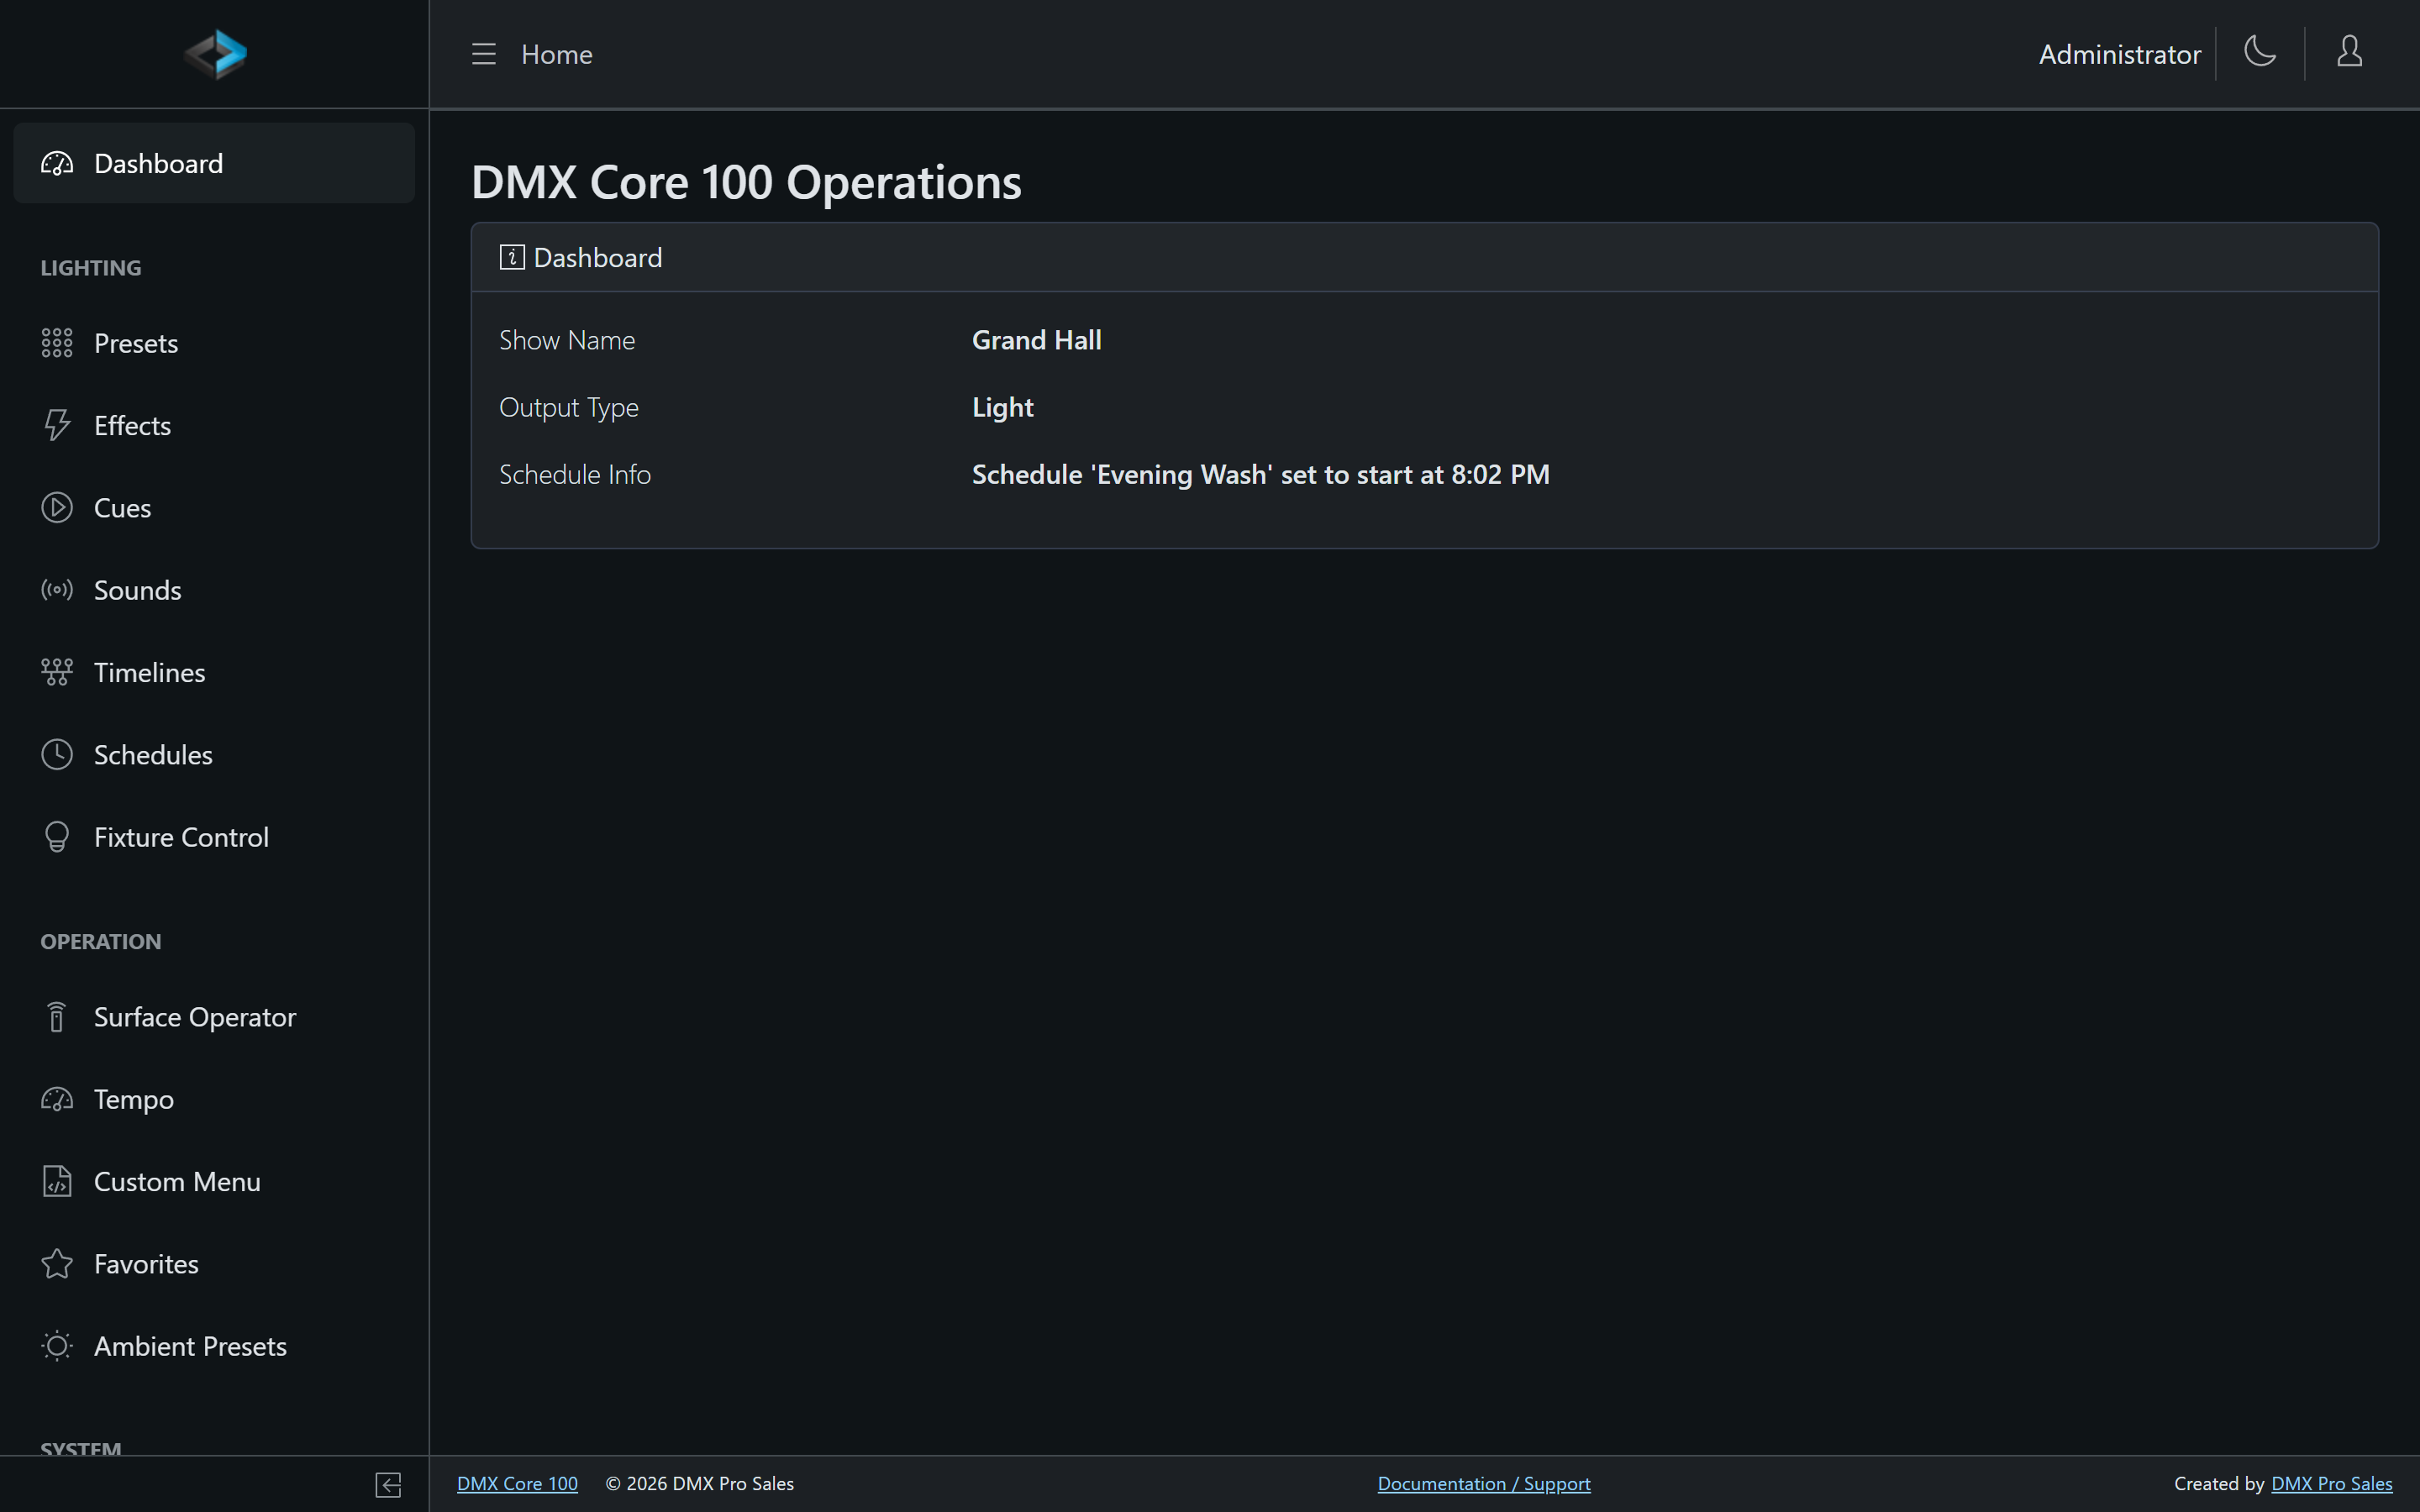The image size is (2420, 1512).
Task: Click the '© 2026 DMX Pro Sales' footer text
Action: tap(700, 1484)
